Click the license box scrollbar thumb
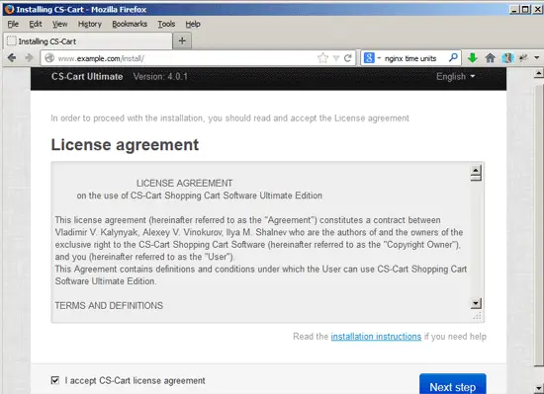Screen dimensions: 544x394 click(x=476, y=178)
